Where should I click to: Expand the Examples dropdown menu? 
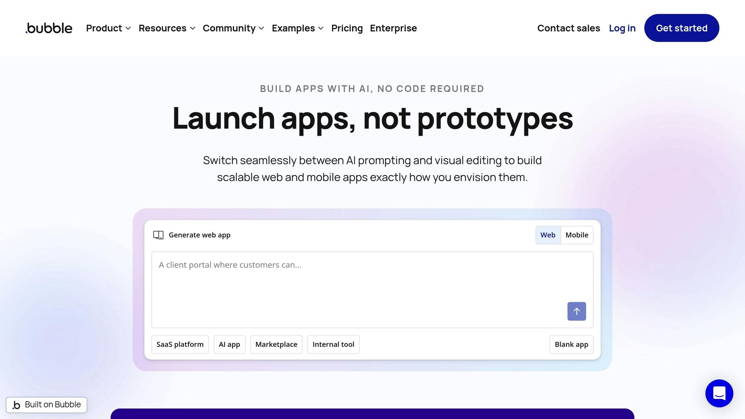click(297, 28)
